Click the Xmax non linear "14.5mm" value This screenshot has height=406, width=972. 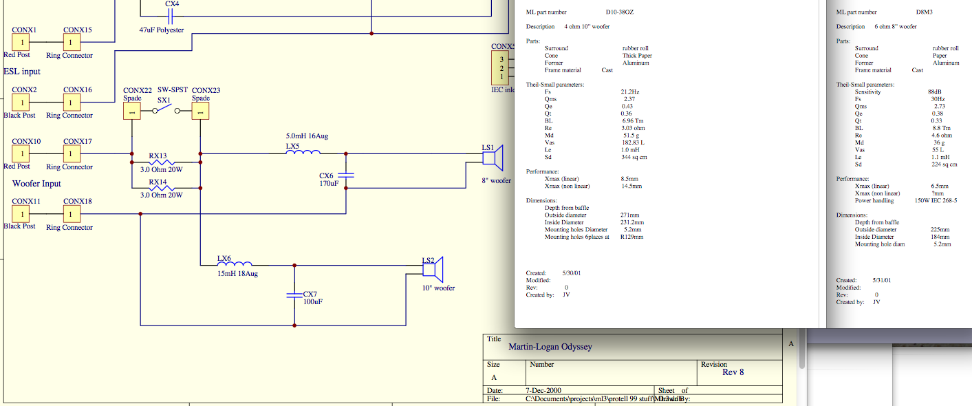click(631, 186)
